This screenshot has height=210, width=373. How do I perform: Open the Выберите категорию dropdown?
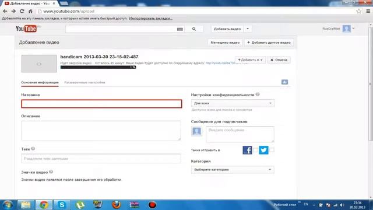click(233, 170)
